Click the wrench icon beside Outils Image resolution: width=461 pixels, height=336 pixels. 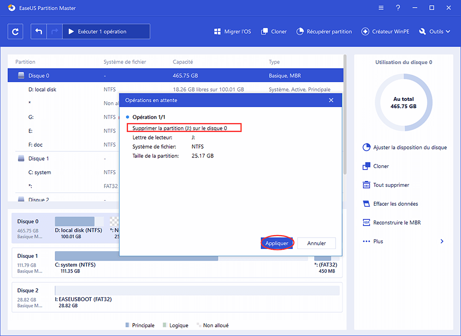(422, 32)
